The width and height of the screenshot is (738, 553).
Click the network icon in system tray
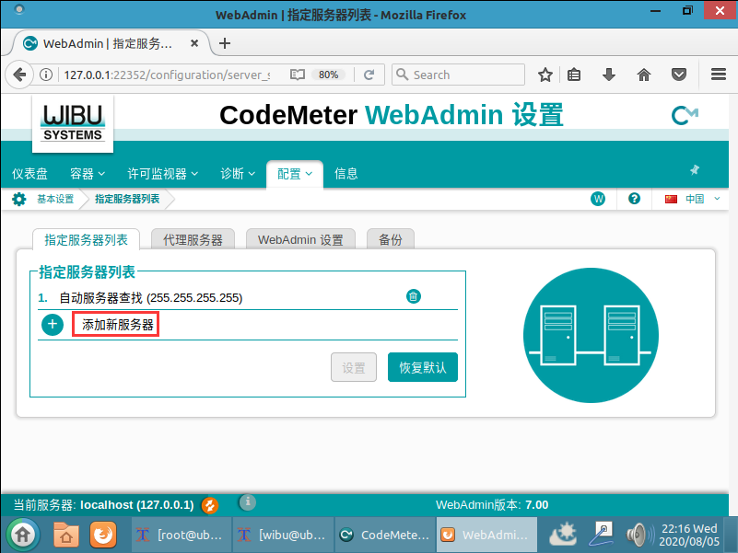coord(601,535)
